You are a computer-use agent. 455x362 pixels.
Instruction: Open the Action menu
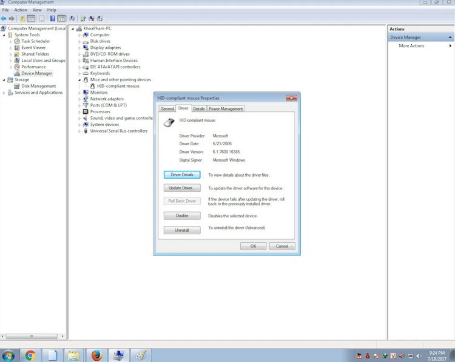point(21,10)
